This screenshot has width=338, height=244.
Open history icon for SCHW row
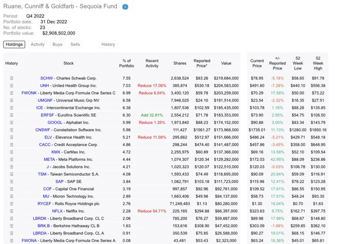point(11,78)
